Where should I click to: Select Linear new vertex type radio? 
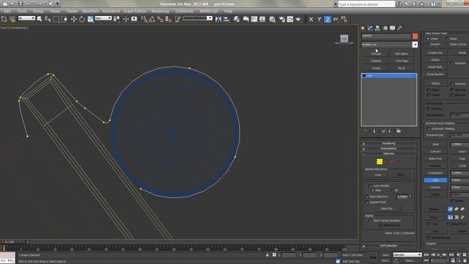click(x=428, y=39)
